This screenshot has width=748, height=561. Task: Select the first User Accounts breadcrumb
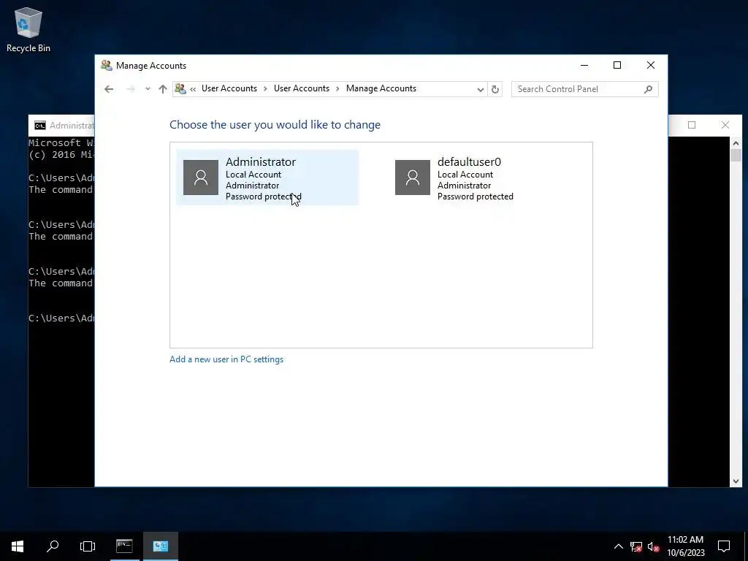point(229,88)
